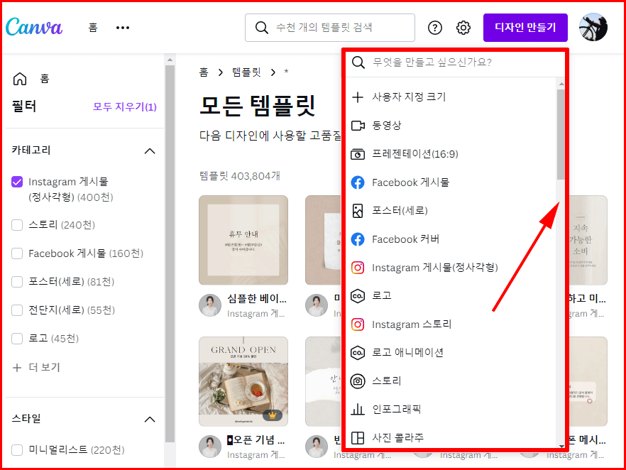Click the presentation icon for 프레젠테이션(16:9)
The width and height of the screenshot is (626, 470).
click(358, 154)
